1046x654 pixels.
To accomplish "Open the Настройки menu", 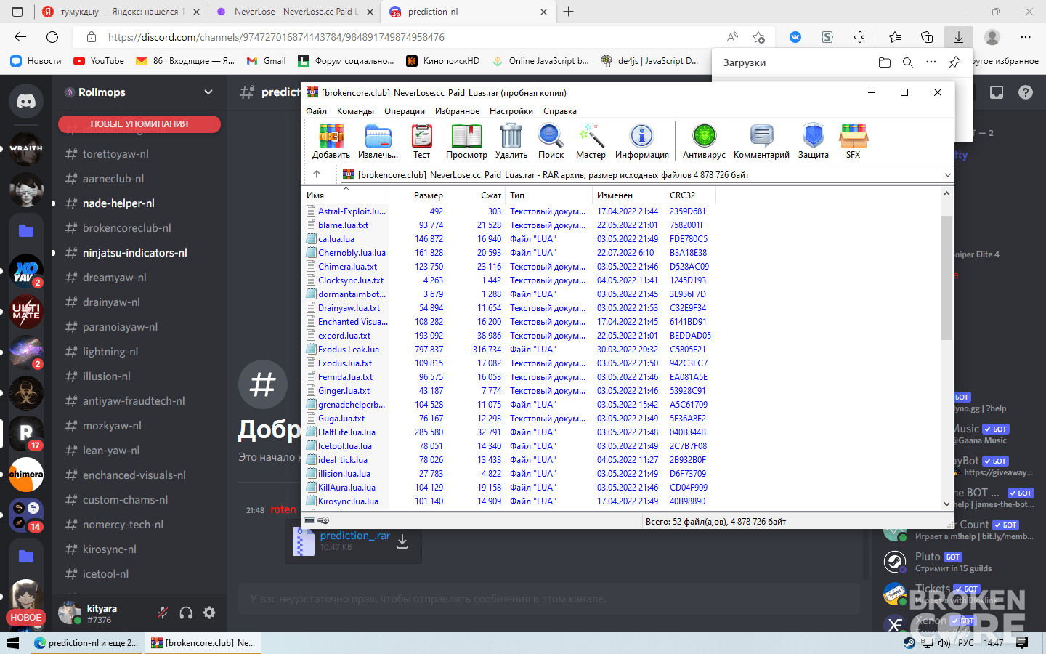I will click(511, 111).
